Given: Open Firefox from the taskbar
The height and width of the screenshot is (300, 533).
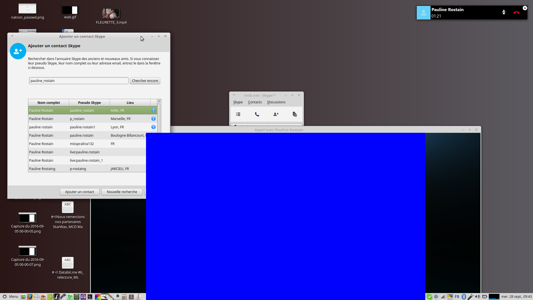Looking at the screenshot, I should click(30, 297).
